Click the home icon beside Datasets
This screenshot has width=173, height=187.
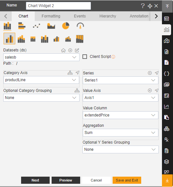coord(63,50)
